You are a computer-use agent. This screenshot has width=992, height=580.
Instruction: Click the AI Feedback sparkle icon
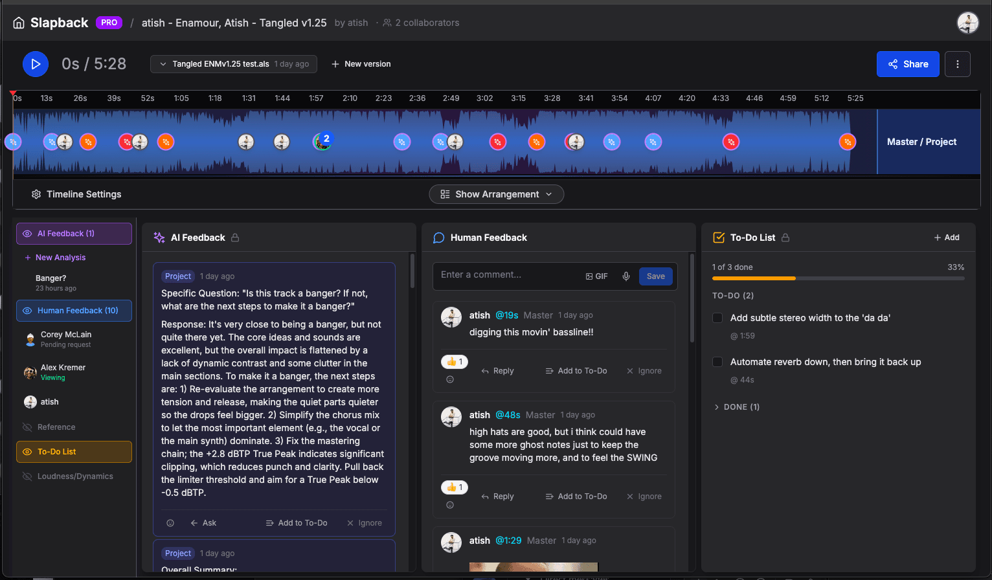159,237
